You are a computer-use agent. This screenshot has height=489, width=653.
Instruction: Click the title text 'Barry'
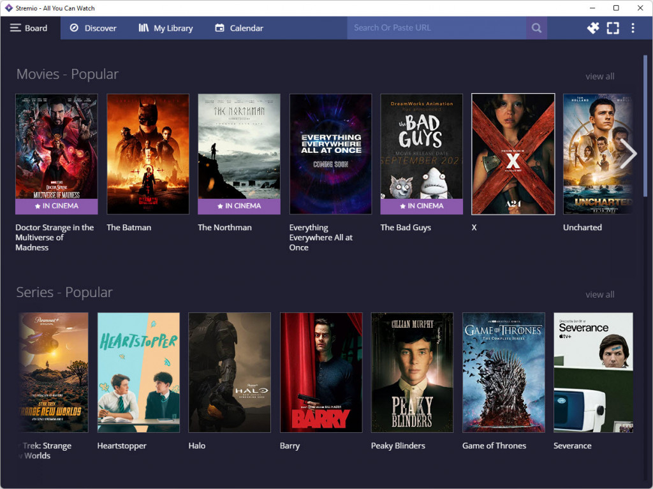(x=290, y=446)
